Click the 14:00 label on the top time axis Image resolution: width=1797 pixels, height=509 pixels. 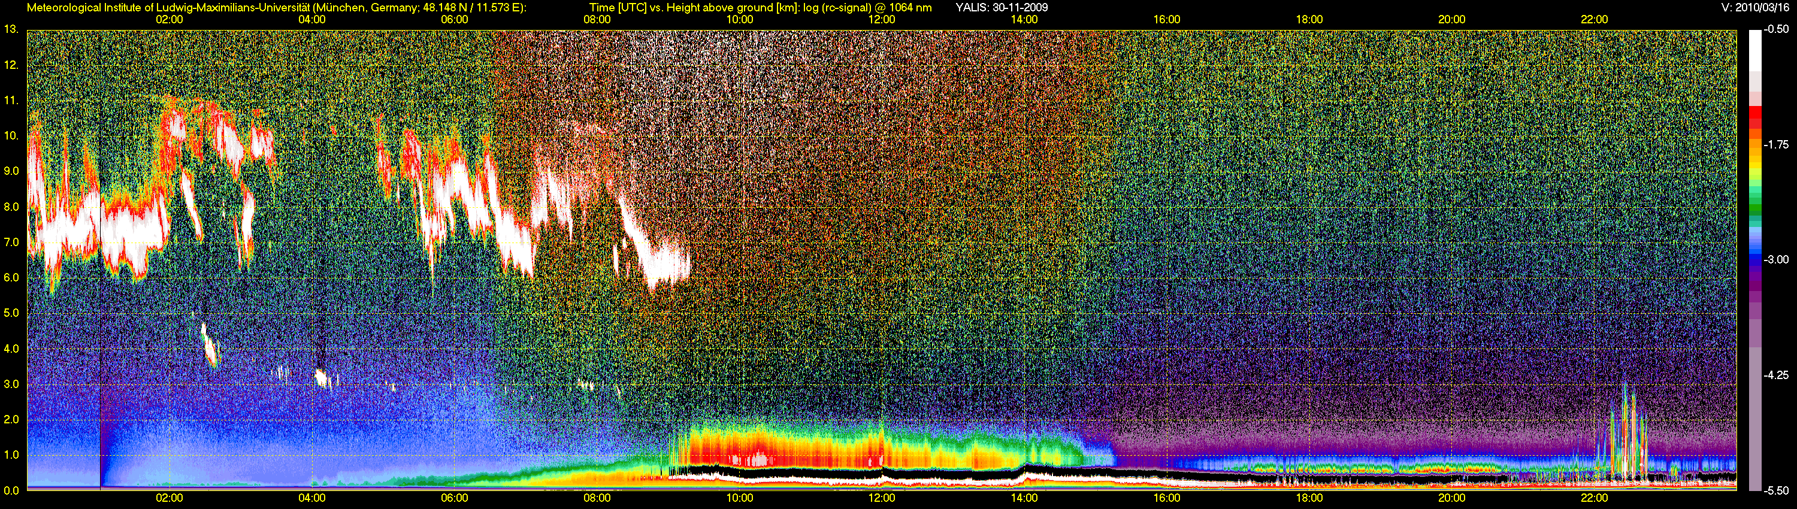click(x=1024, y=20)
